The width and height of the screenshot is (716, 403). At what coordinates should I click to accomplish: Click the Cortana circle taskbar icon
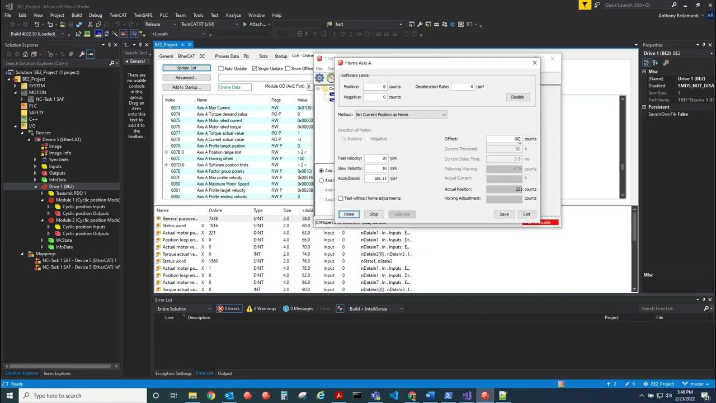pos(156,396)
